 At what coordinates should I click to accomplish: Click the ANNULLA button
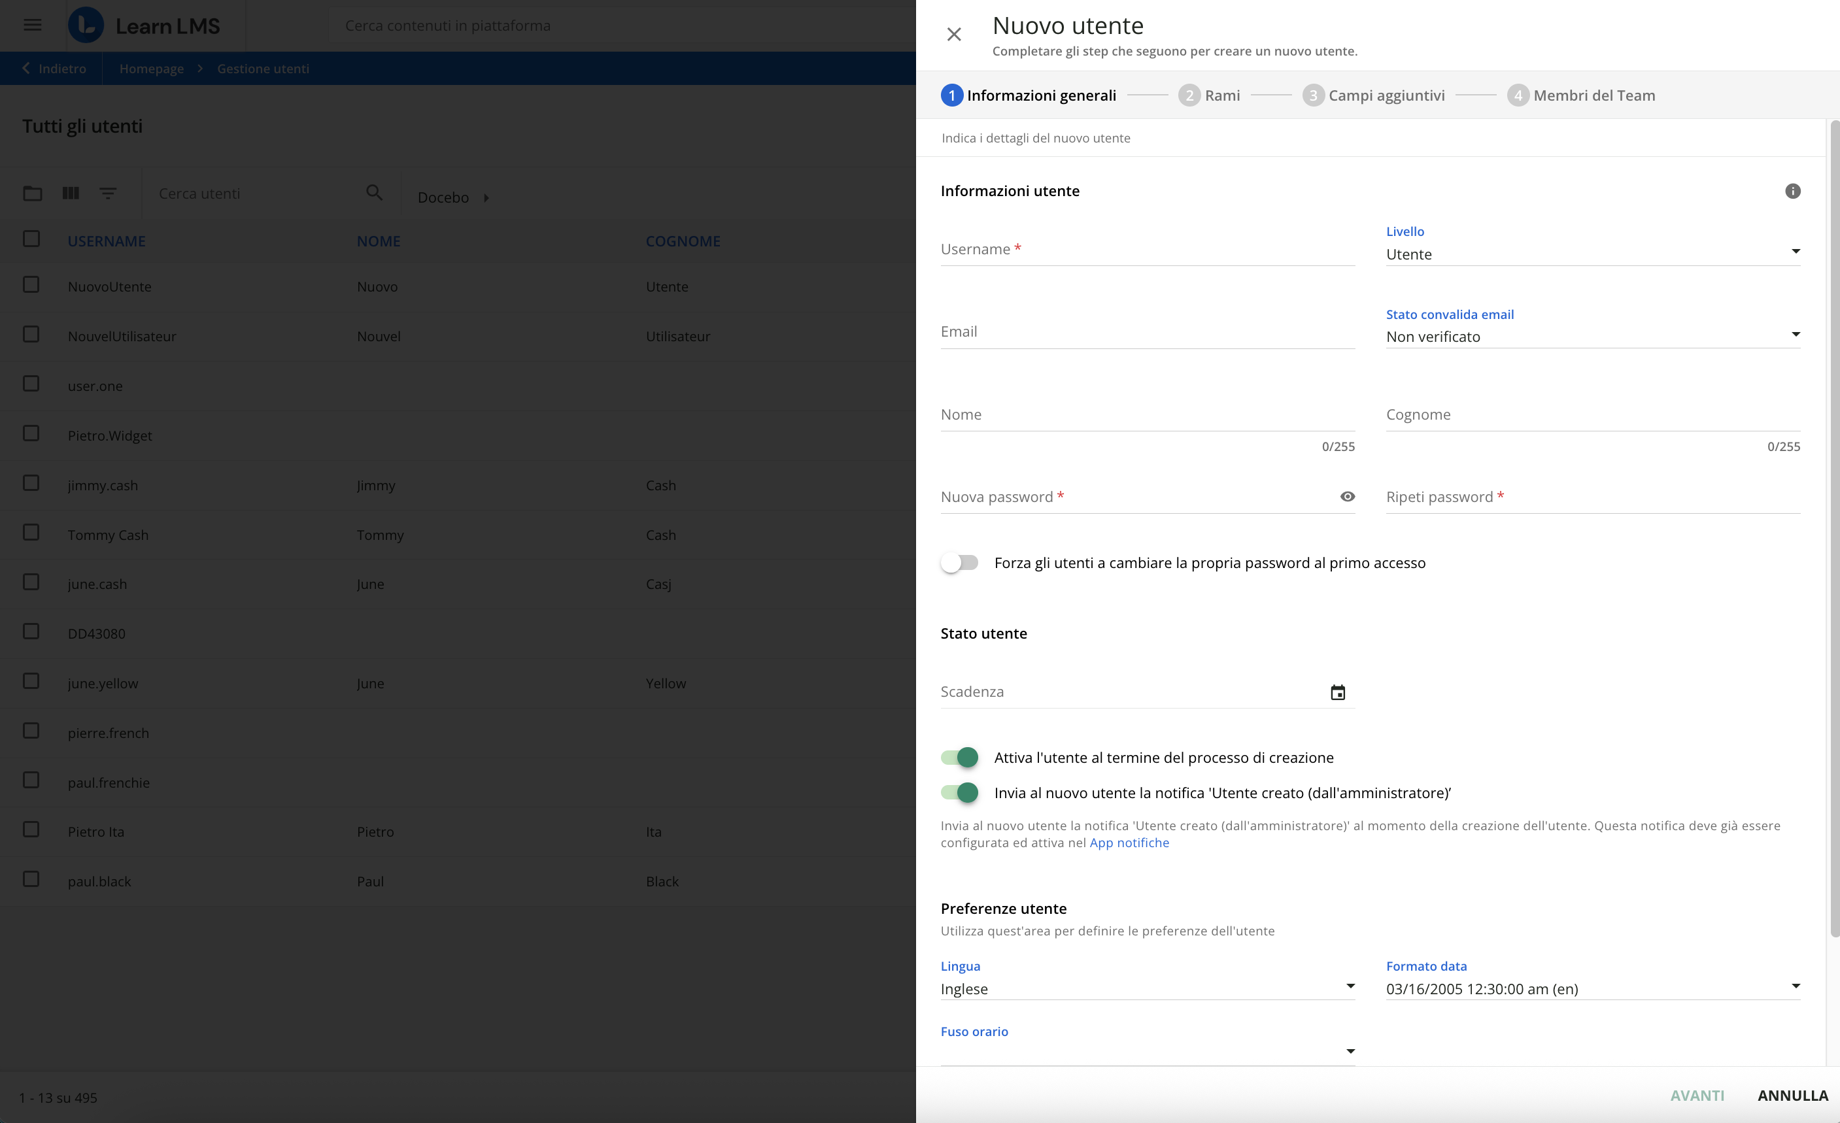[1792, 1096]
